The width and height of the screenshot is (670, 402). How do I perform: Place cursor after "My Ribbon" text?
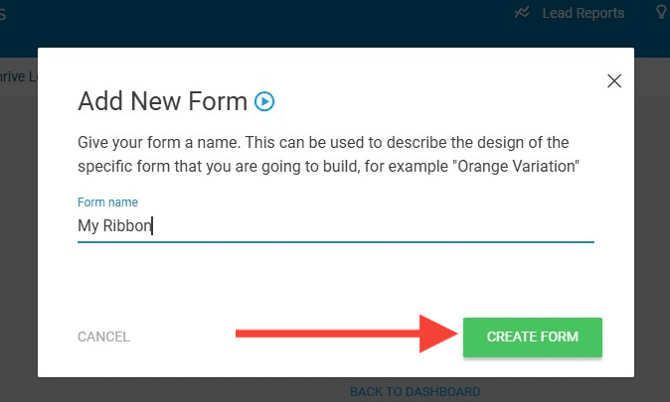pyautogui.click(x=153, y=225)
